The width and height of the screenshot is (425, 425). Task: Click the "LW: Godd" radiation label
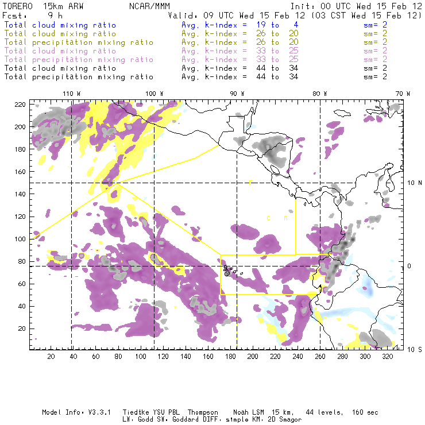[138, 420]
